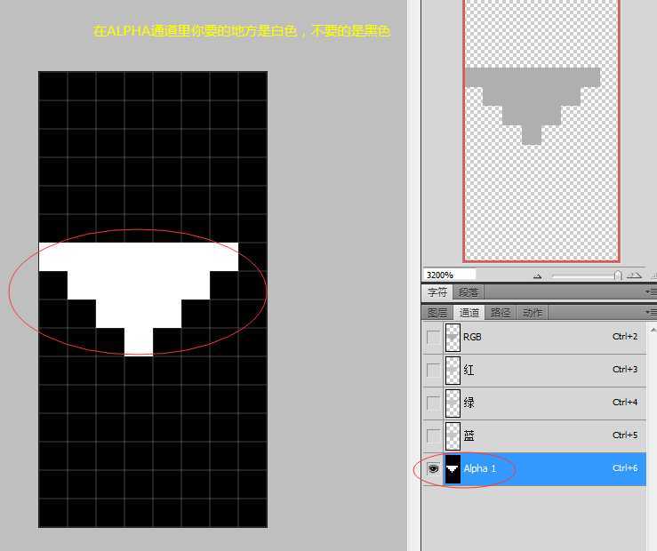657x551 pixels.
Task: Click the Ctrl+5 shortcut label
Action: (x=625, y=435)
